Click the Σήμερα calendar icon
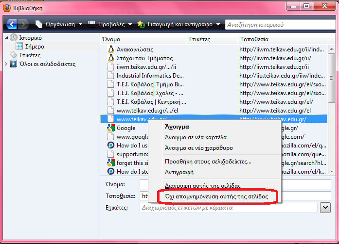The width and height of the screenshot is (339, 244). coord(19,46)
